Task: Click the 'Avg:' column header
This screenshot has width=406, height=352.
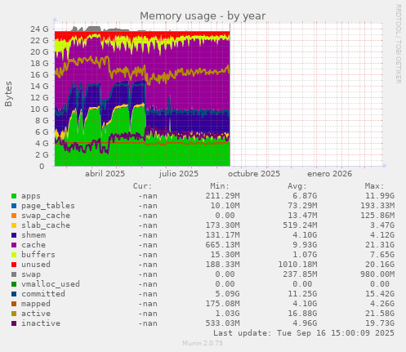Action: 297,186
